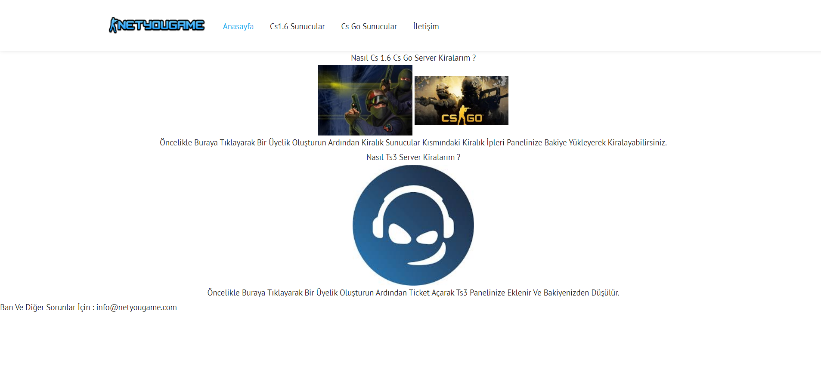Click the Counter-Strike 1.6 image
The image size is (821, 388).
click(x=365, y=100)
